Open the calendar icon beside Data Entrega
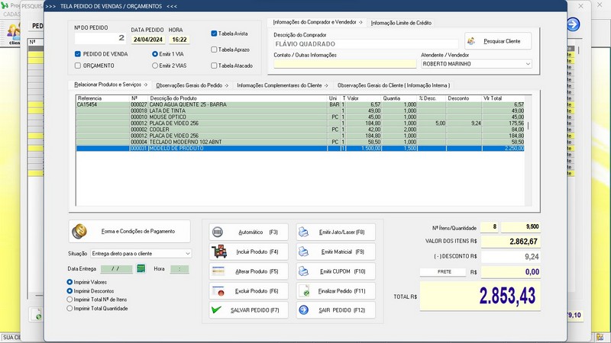This screenshot has width=611, height=343. coord(141,269)
